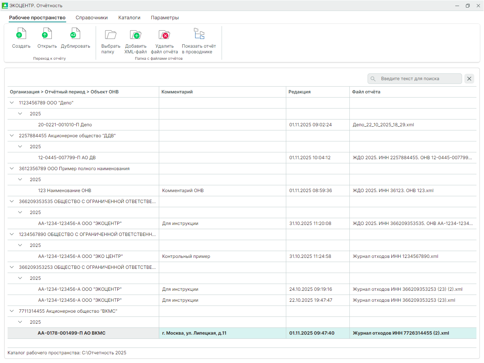This screenshot has width=484, height=363.
Task: Open the Каталоги tab
Action: click(129, 18)
